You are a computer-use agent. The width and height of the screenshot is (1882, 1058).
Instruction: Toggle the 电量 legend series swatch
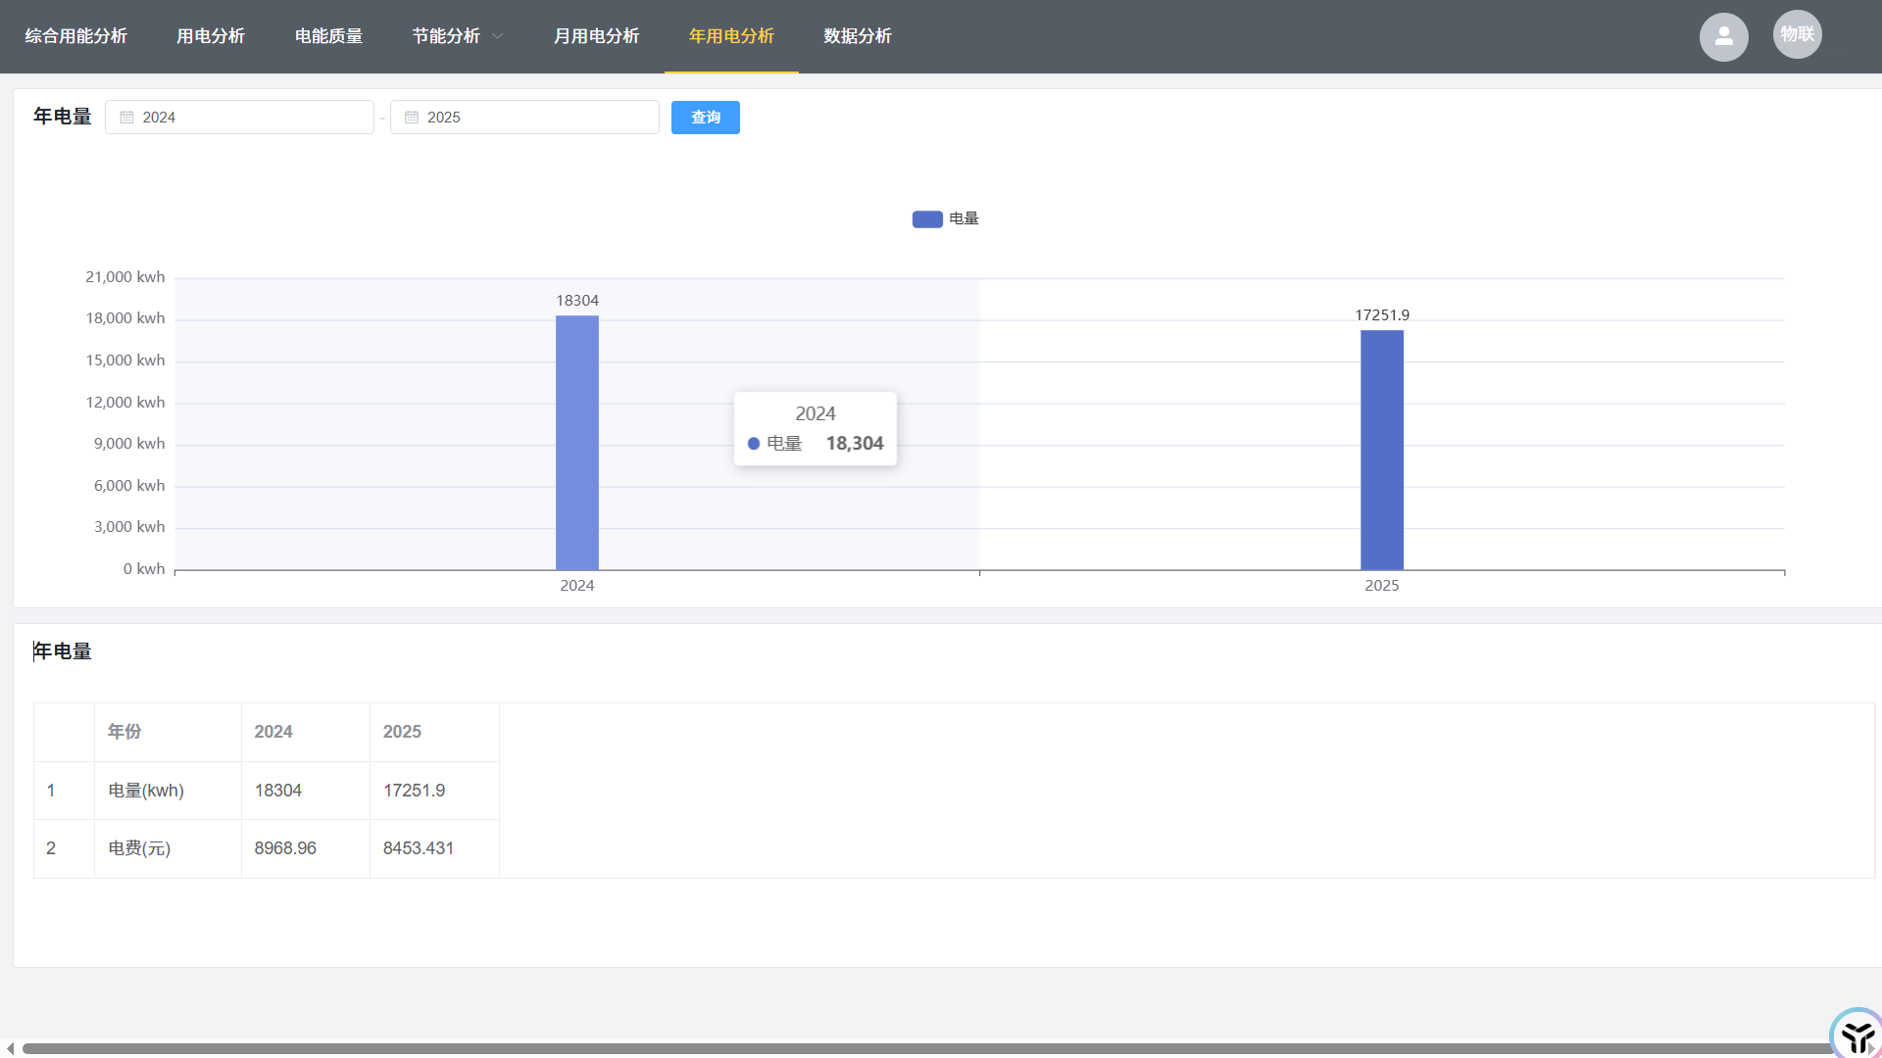point(927,219)
